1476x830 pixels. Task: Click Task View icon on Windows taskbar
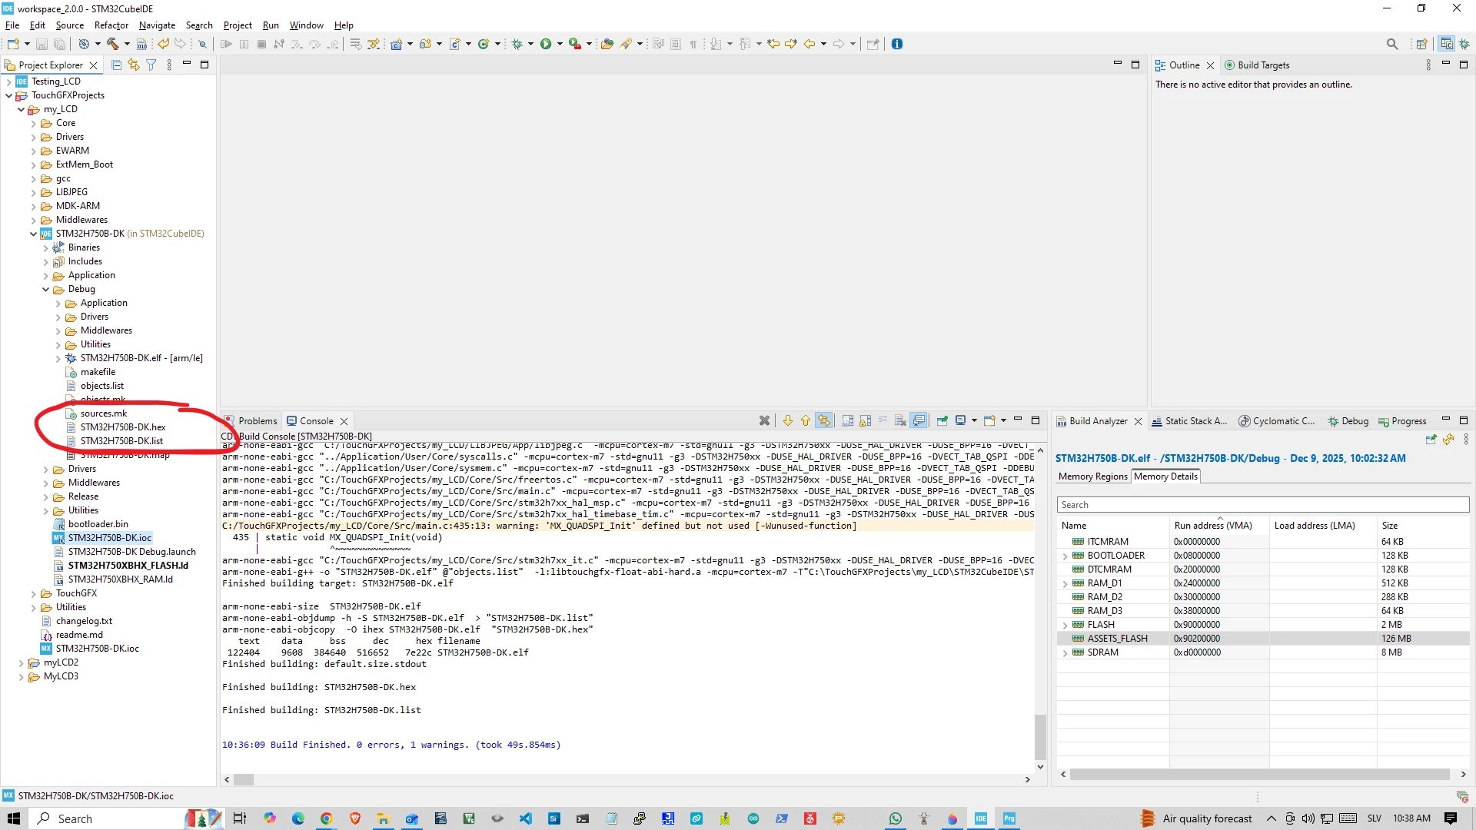(x=240, y=818)
